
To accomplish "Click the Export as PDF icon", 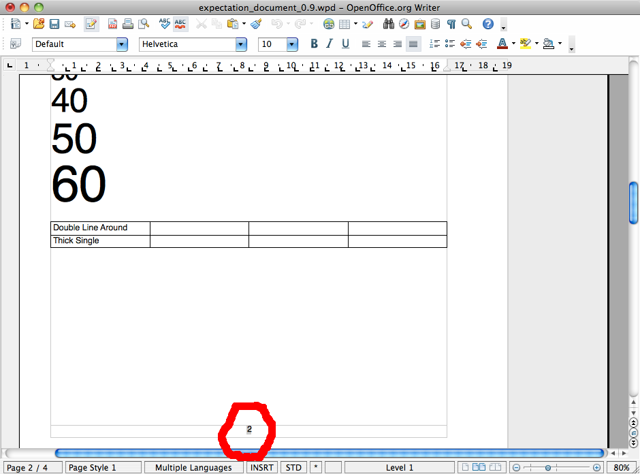I will pos(112,25).
